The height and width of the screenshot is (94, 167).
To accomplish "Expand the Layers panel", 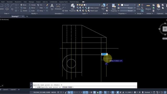I will (x=85, y=14).
